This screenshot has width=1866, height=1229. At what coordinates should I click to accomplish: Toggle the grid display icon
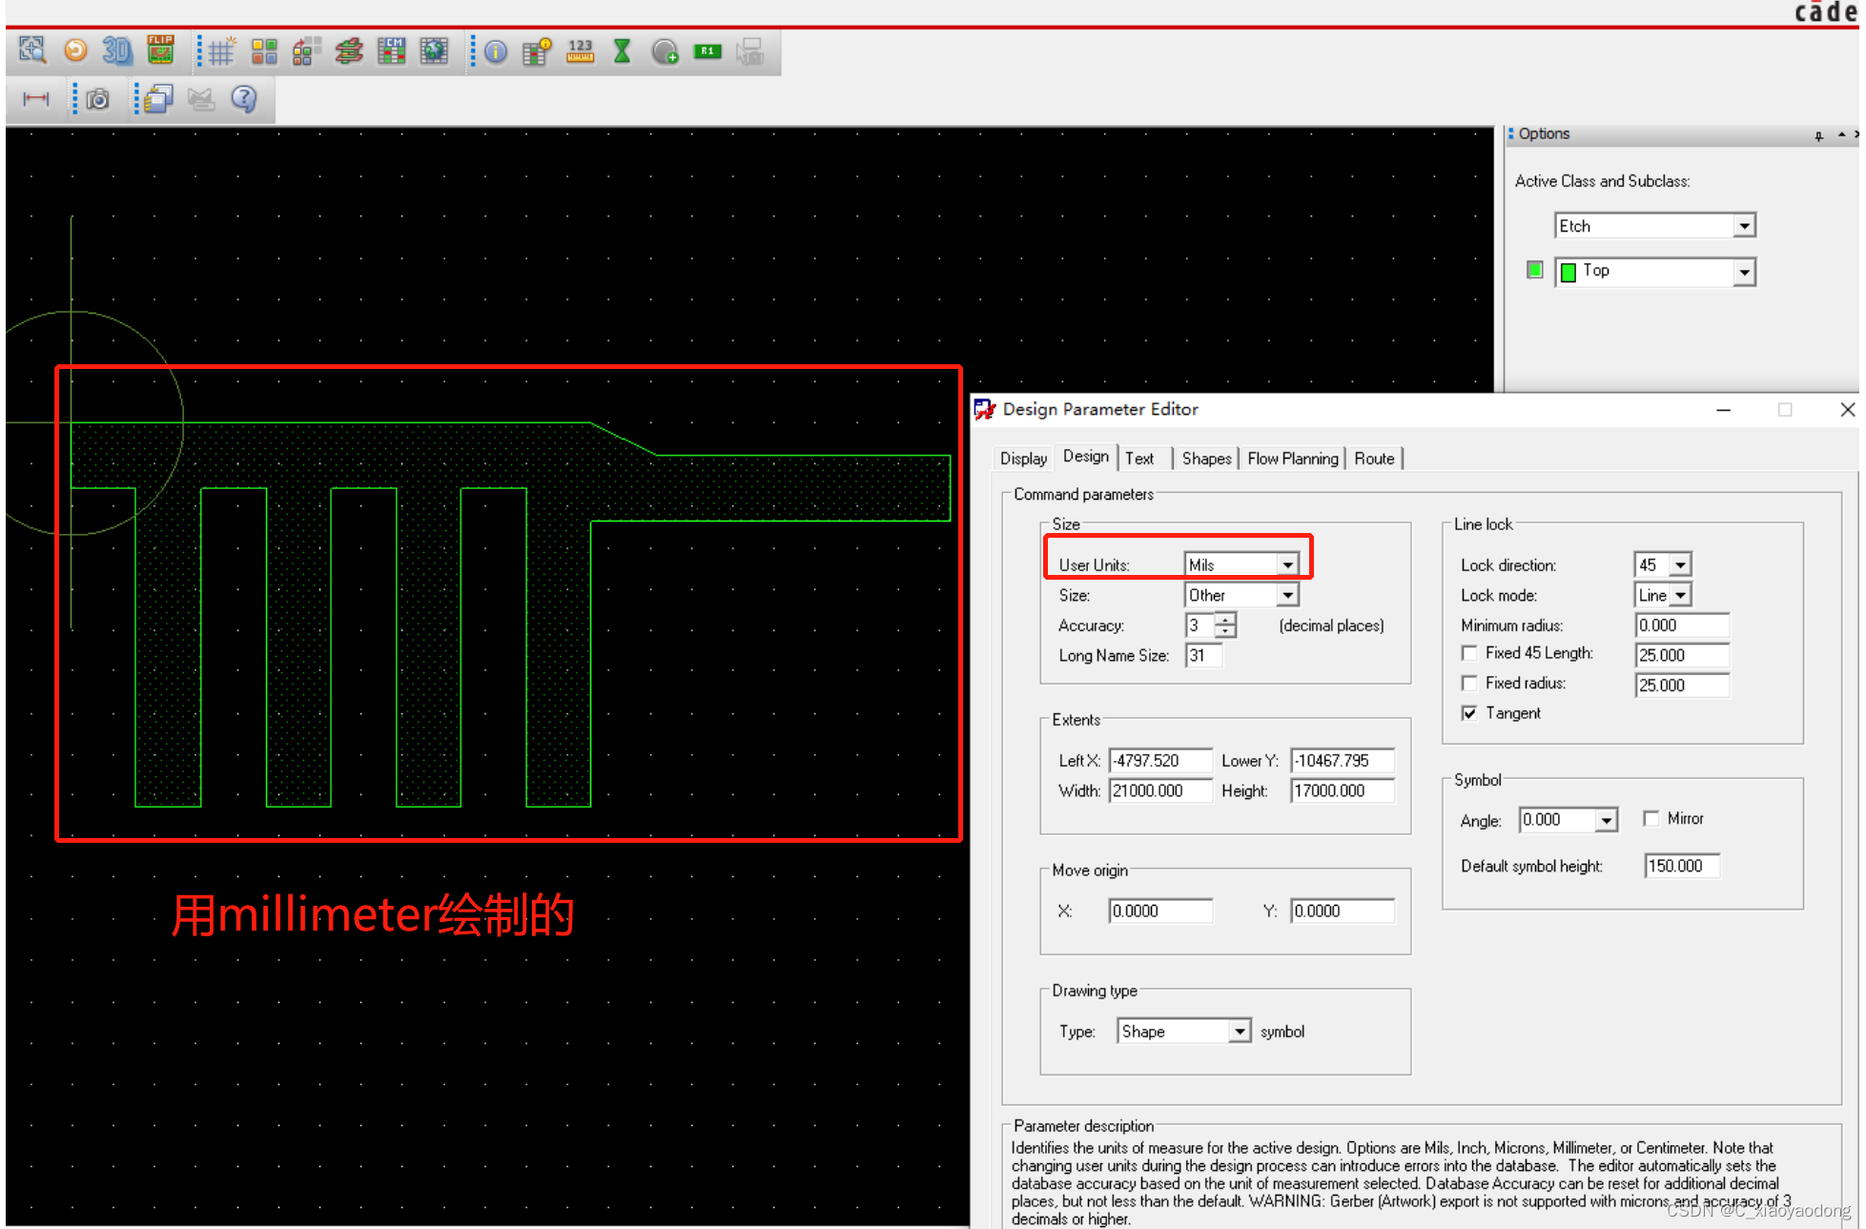(221, 51)
